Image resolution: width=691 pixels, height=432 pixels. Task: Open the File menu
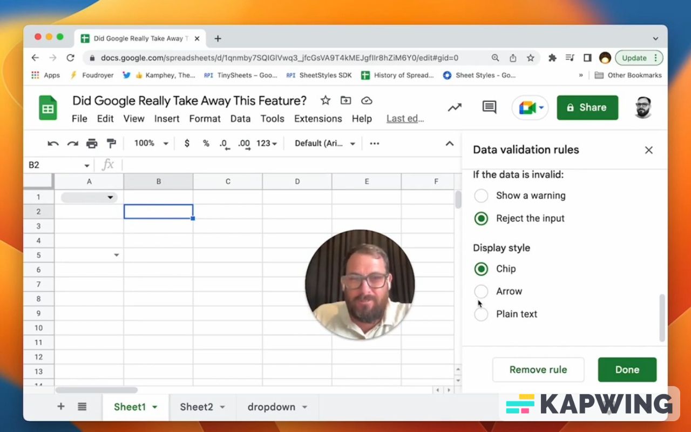click(x=79, y=119)
